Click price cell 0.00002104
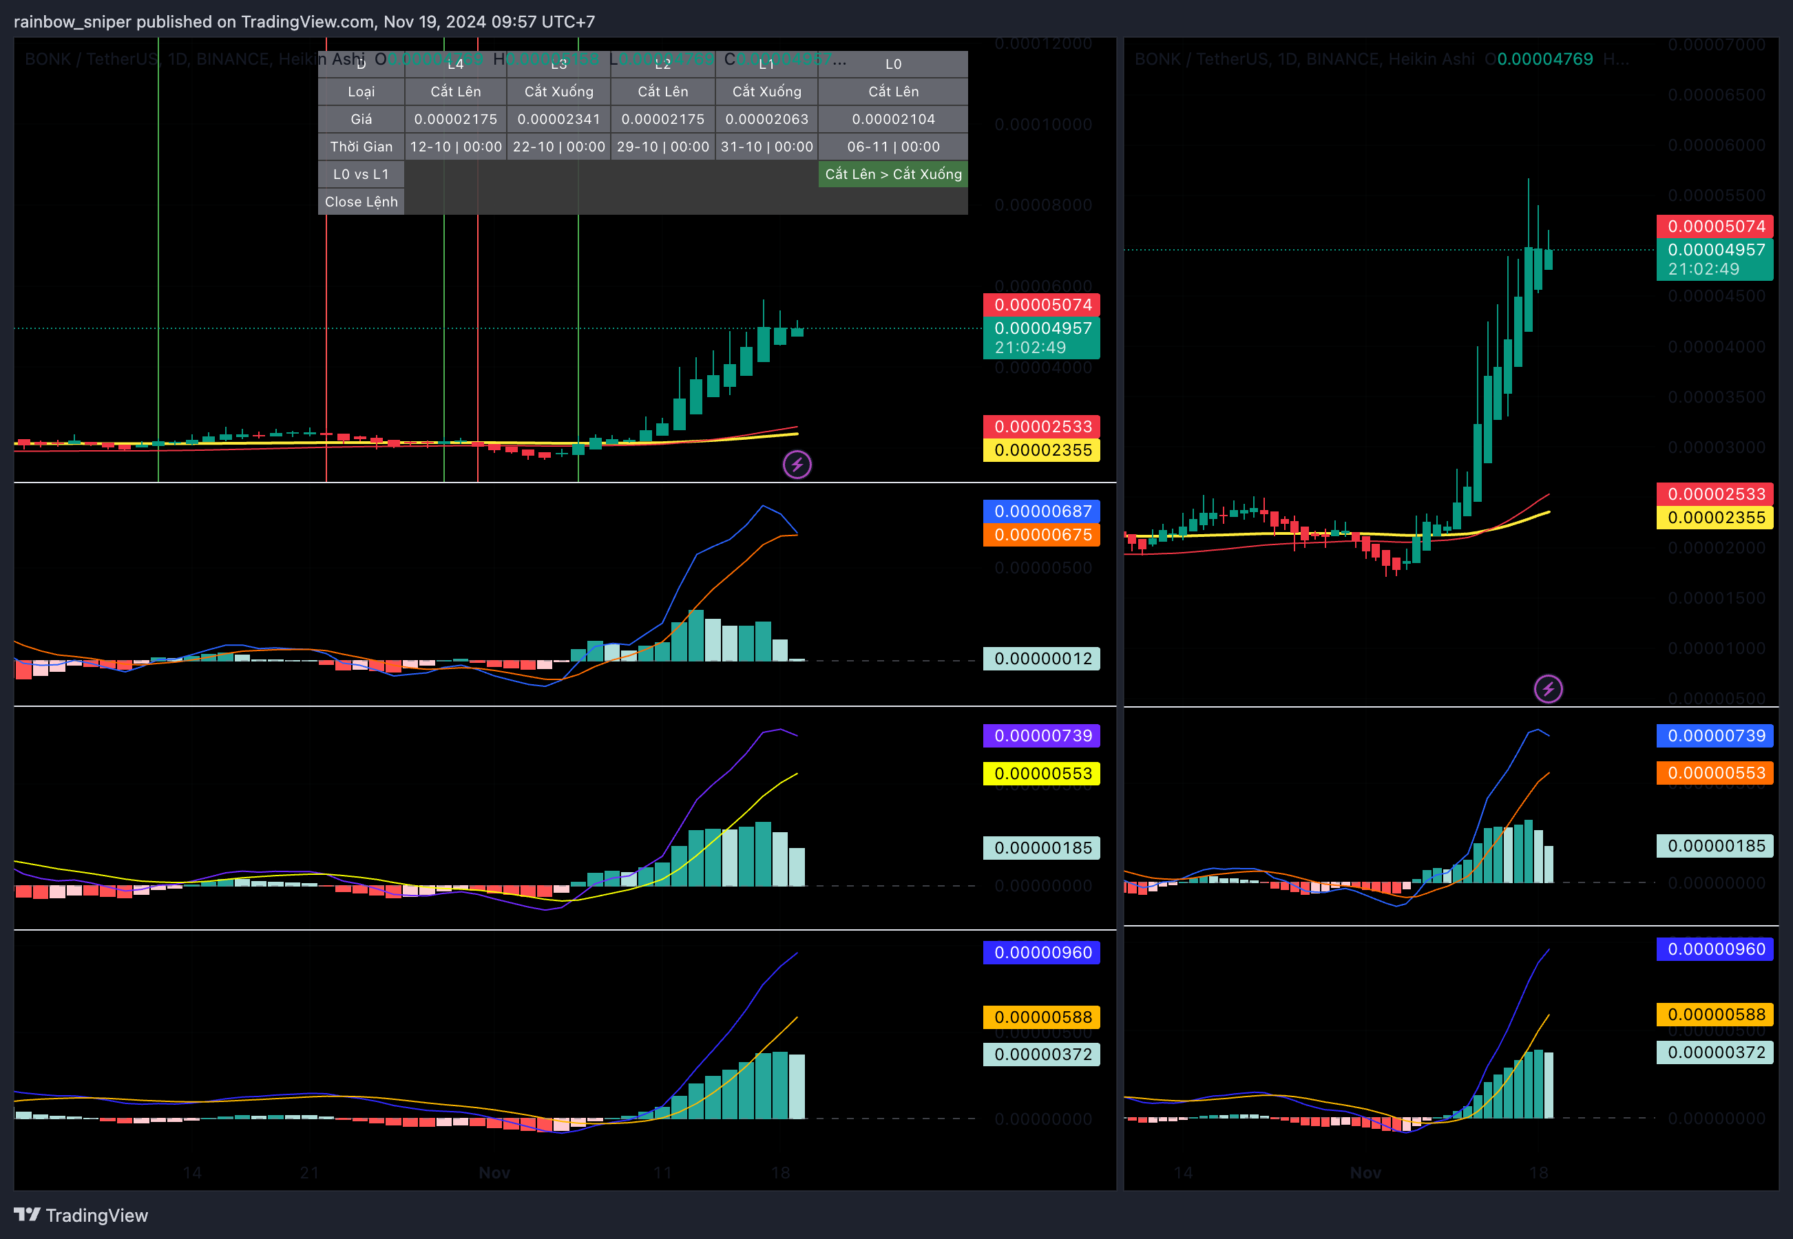 coord(893,119)
